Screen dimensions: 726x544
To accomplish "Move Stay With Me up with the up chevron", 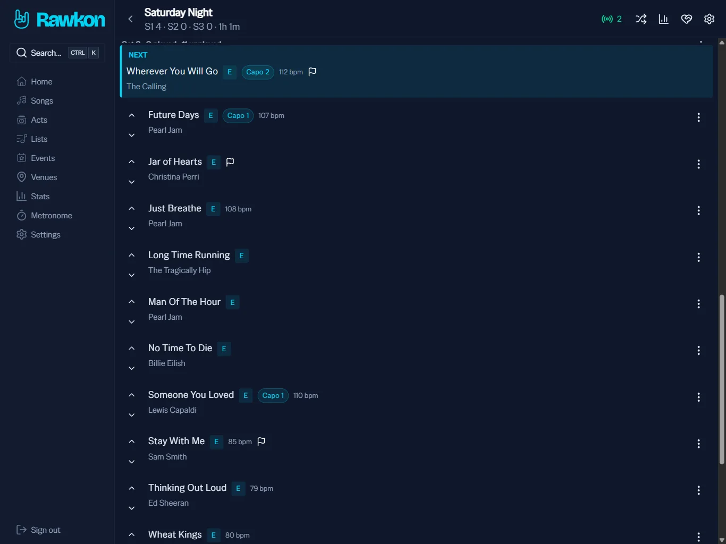I will click(132, 441).
